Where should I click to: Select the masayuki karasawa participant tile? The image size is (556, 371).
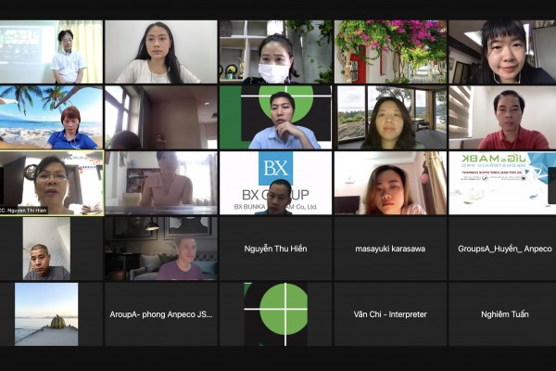pos(390,249)
